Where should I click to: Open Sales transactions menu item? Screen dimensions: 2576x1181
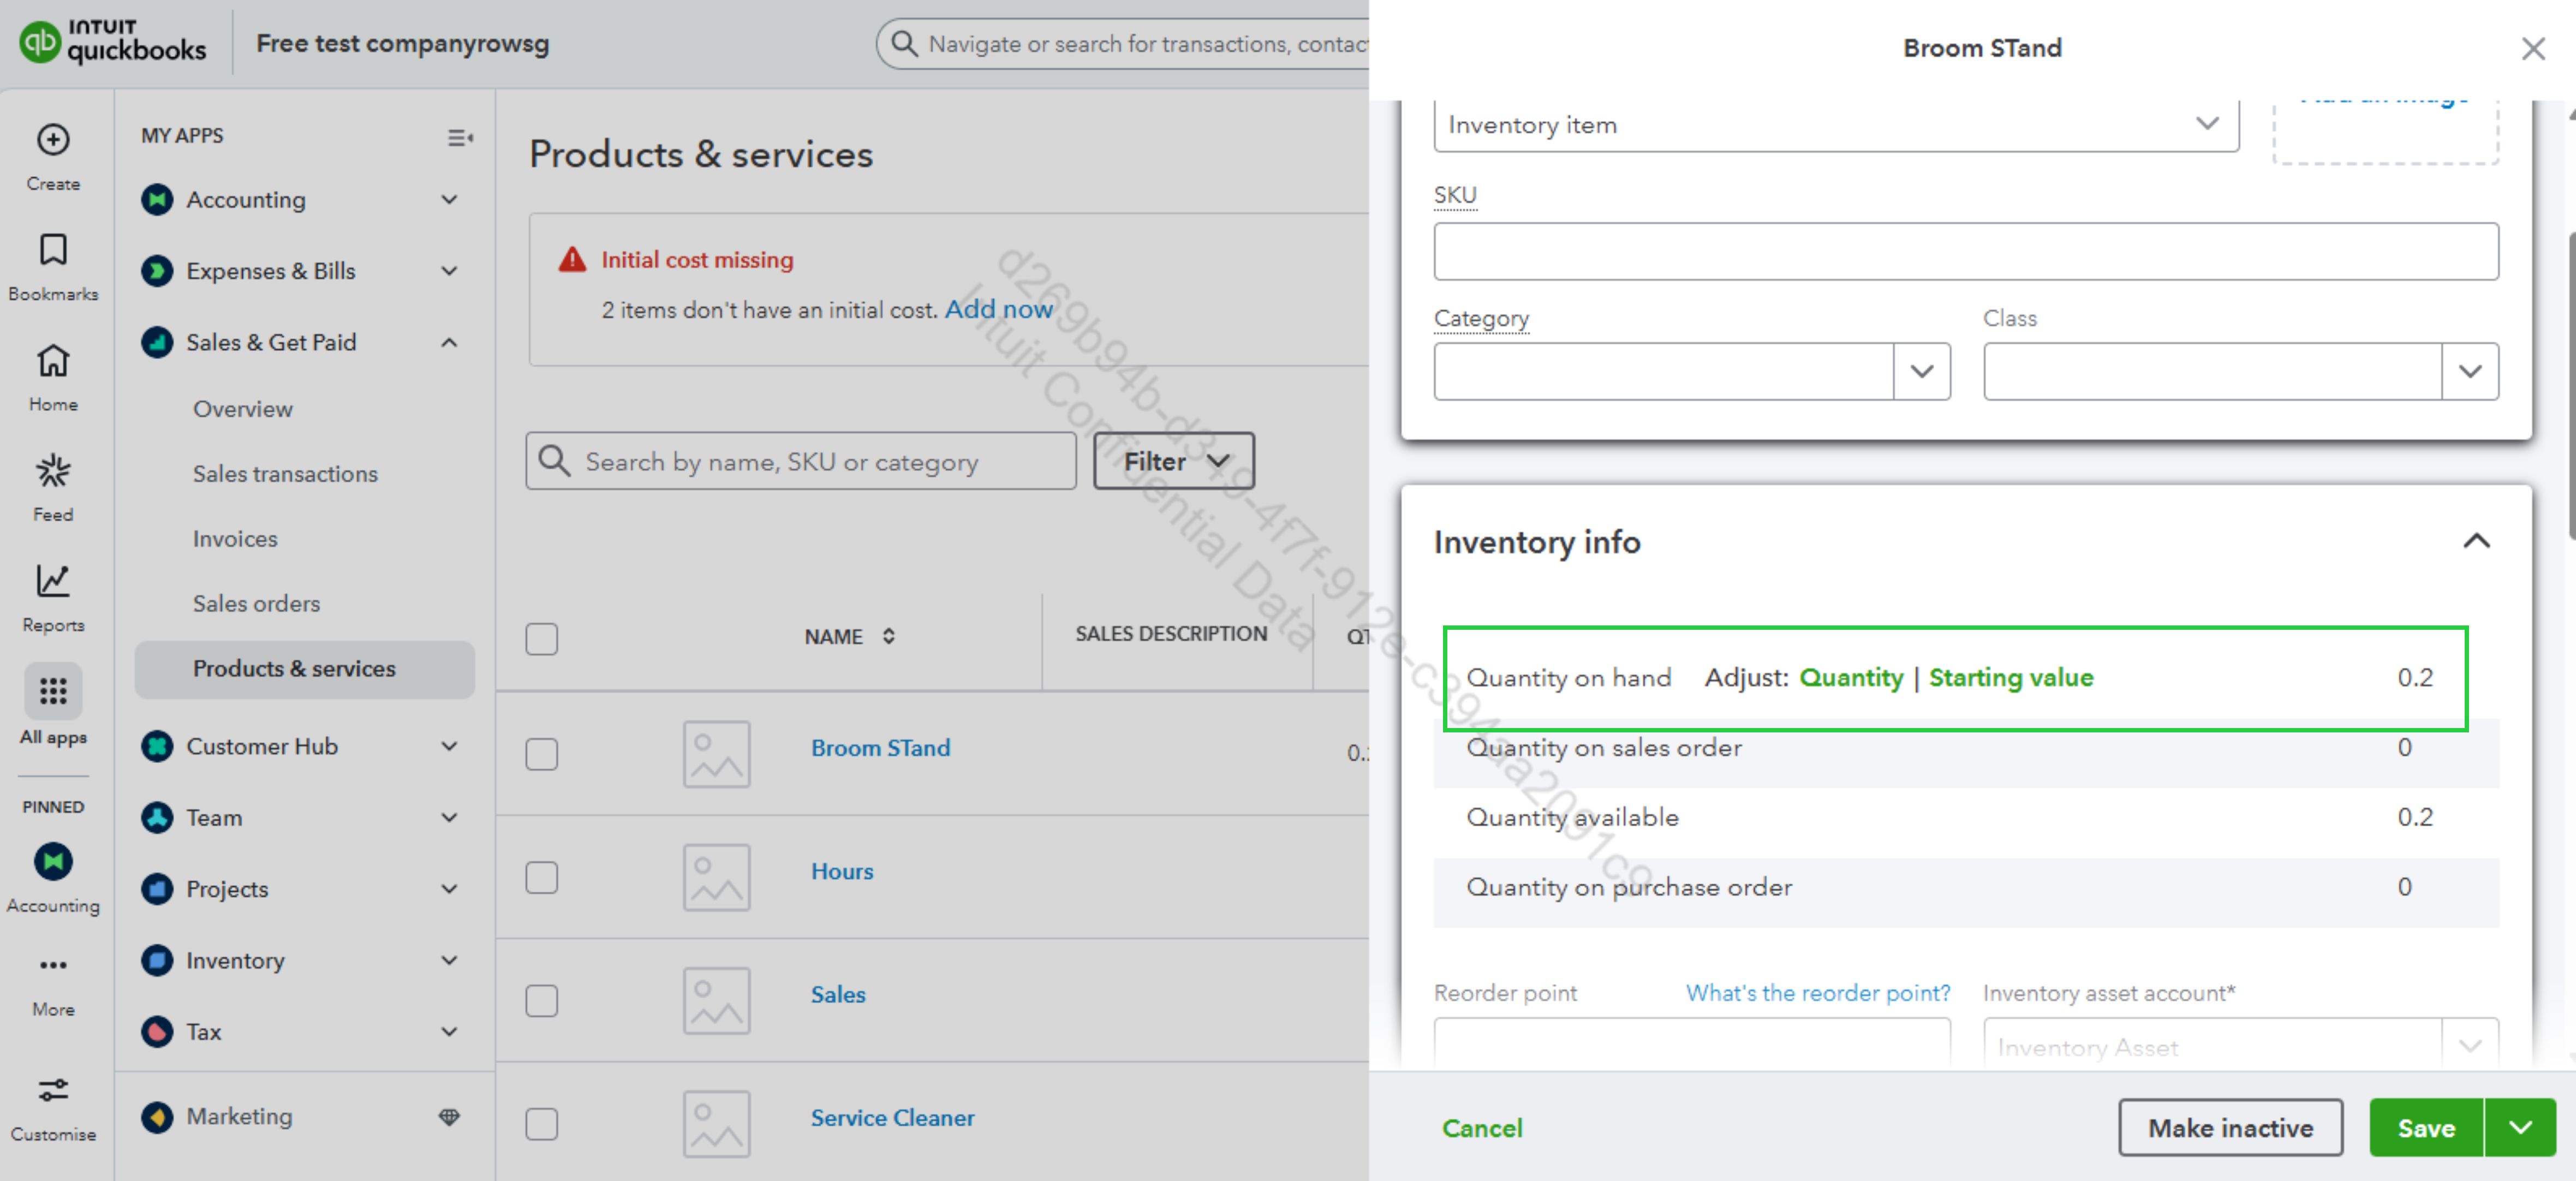click(285, 473)
